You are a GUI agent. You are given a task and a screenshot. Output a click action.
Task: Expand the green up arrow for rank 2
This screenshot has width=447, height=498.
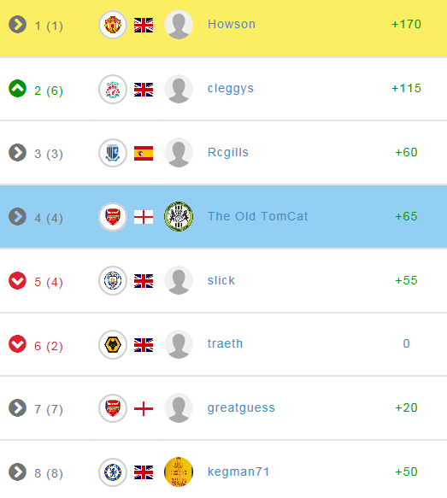click(x=17, y=88)
